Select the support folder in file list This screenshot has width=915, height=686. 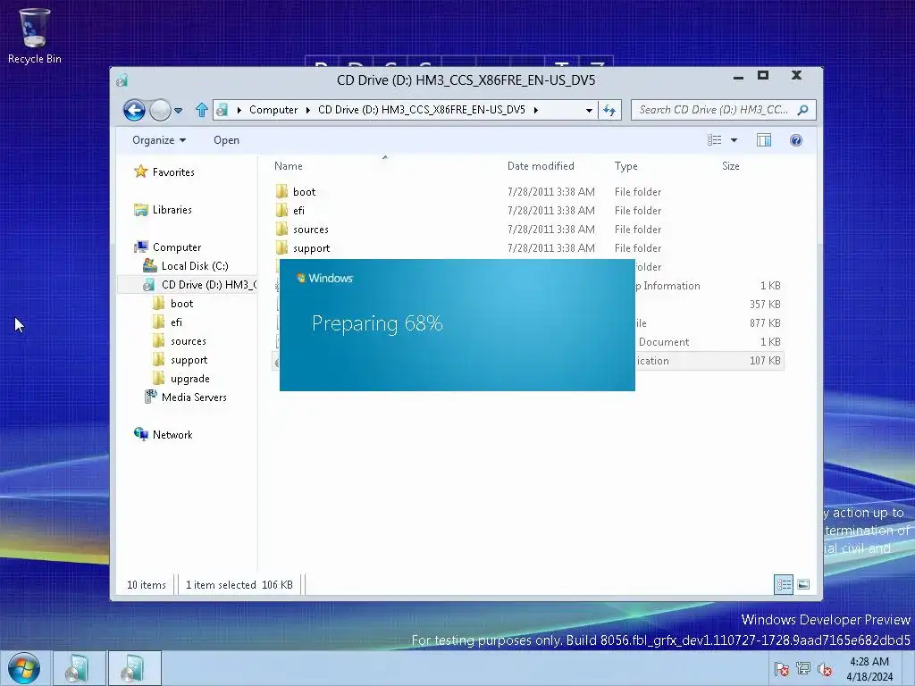click(311, 248)
